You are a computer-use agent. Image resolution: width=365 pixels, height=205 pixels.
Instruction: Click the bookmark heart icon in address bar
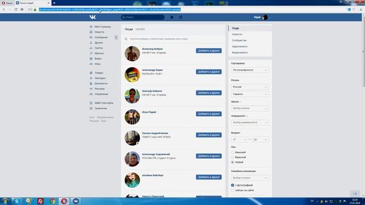(x=354, y=10)
